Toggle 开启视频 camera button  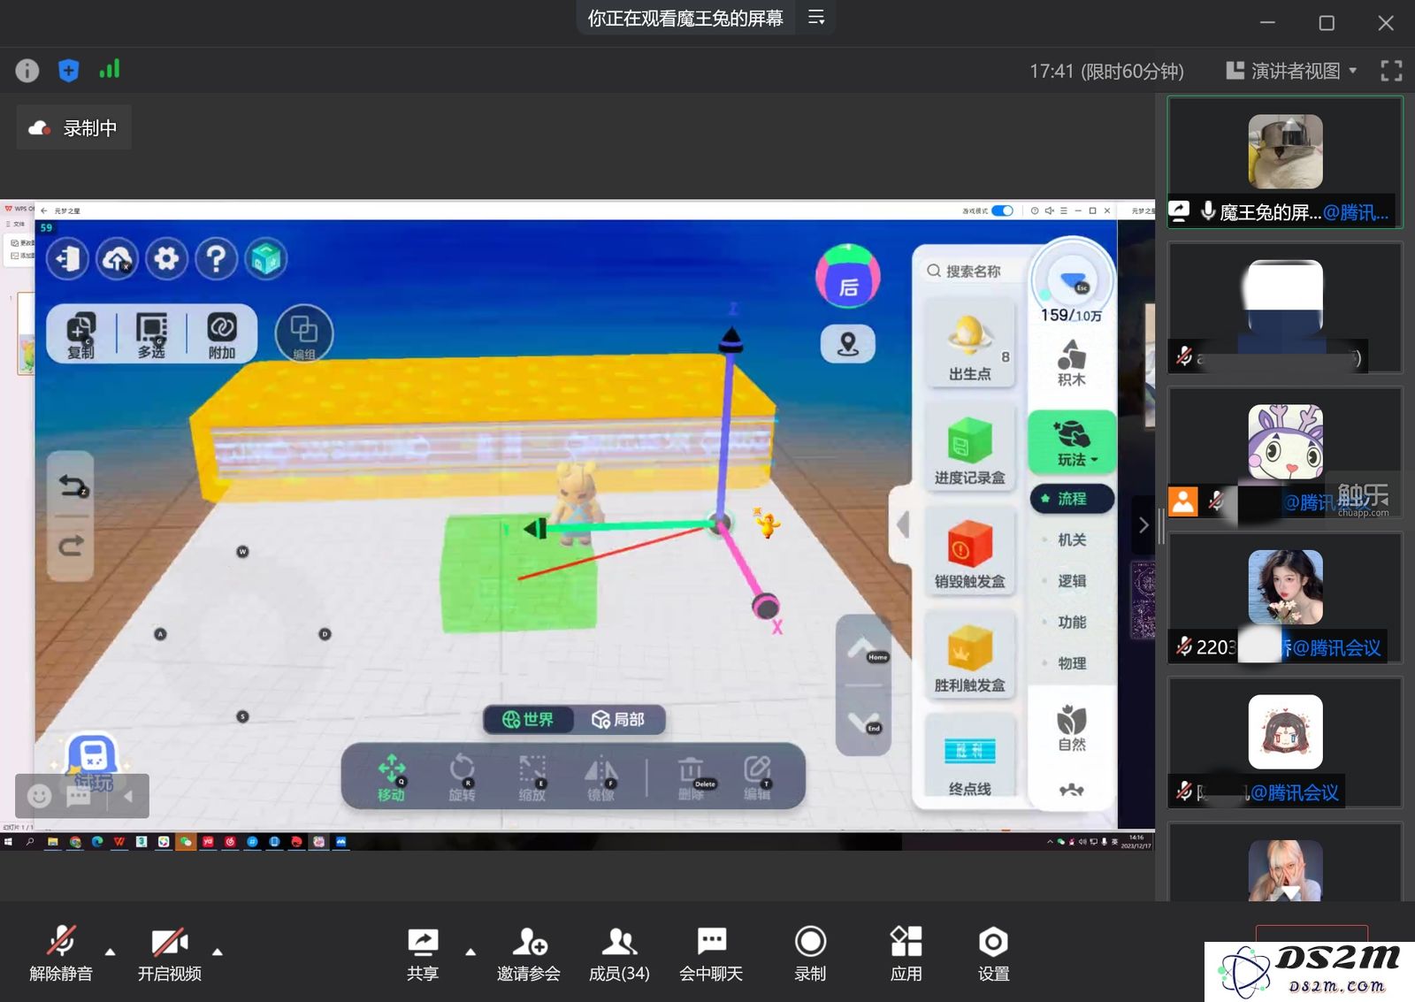170,953
